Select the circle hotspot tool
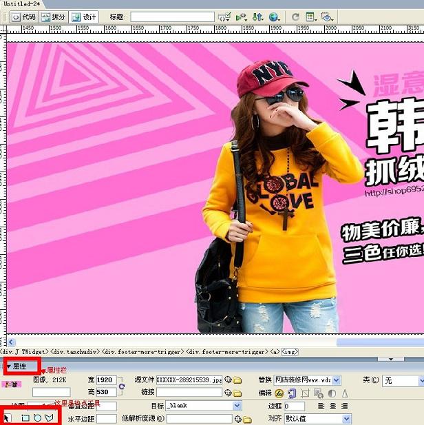This screenshot has height=425, width=424. tap(37, 418)
